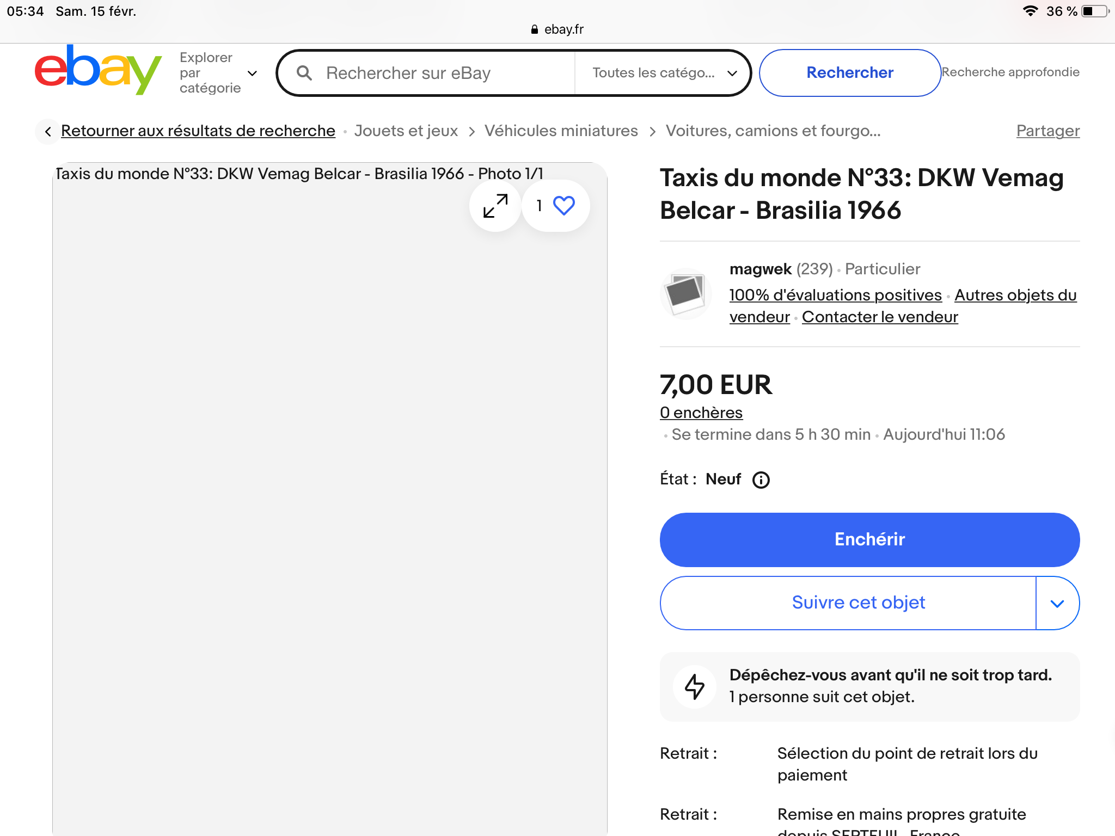Click the Rechercher button

(x=850, y=73)
